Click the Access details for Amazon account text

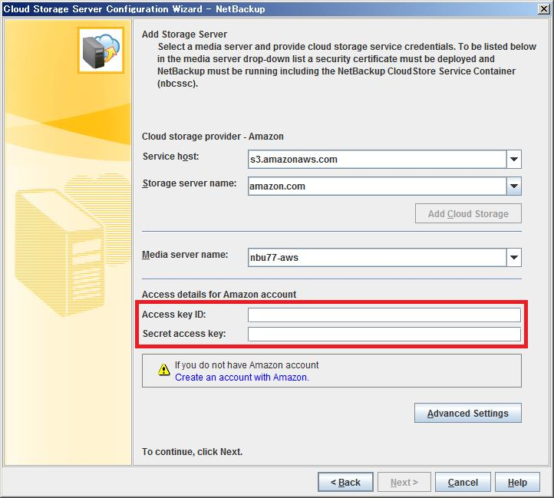(x=219, y=295)
